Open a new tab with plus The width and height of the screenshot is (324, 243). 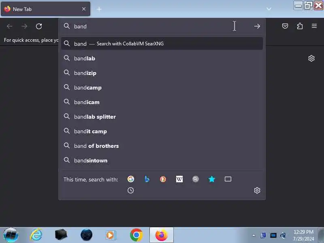(99, 9)
